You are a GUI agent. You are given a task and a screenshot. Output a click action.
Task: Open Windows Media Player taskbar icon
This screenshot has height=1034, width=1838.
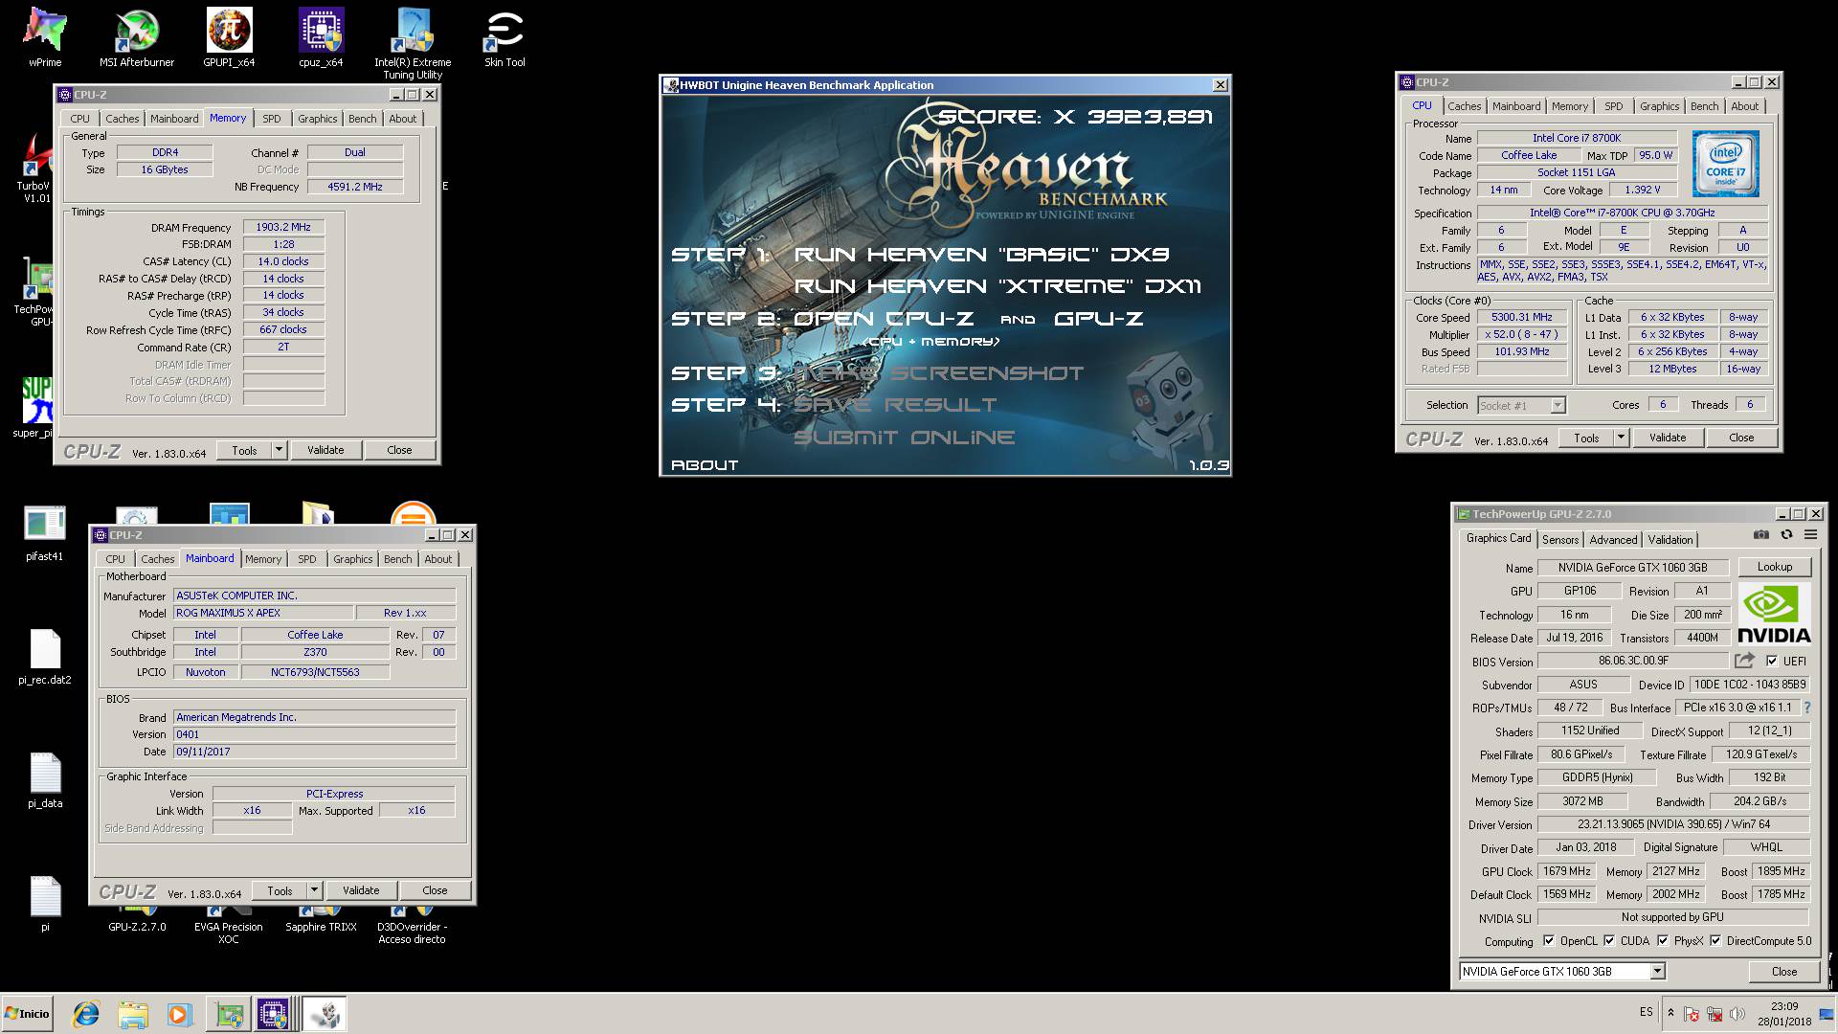pyautogui.click(x=178, y=1014)
